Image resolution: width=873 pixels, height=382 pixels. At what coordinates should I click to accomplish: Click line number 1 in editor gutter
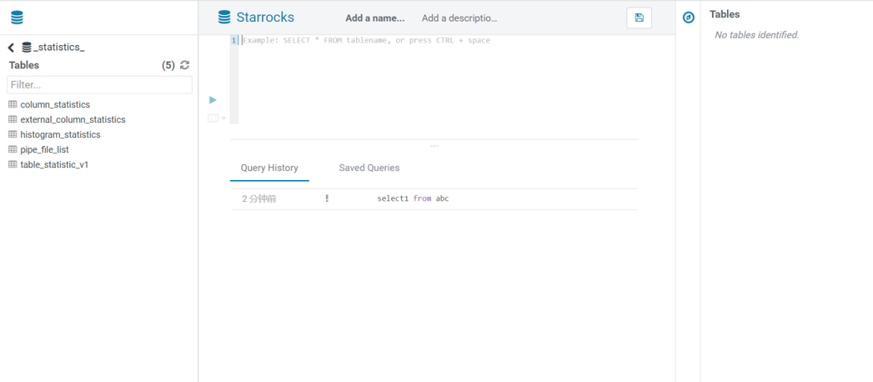tap(234, 41)
